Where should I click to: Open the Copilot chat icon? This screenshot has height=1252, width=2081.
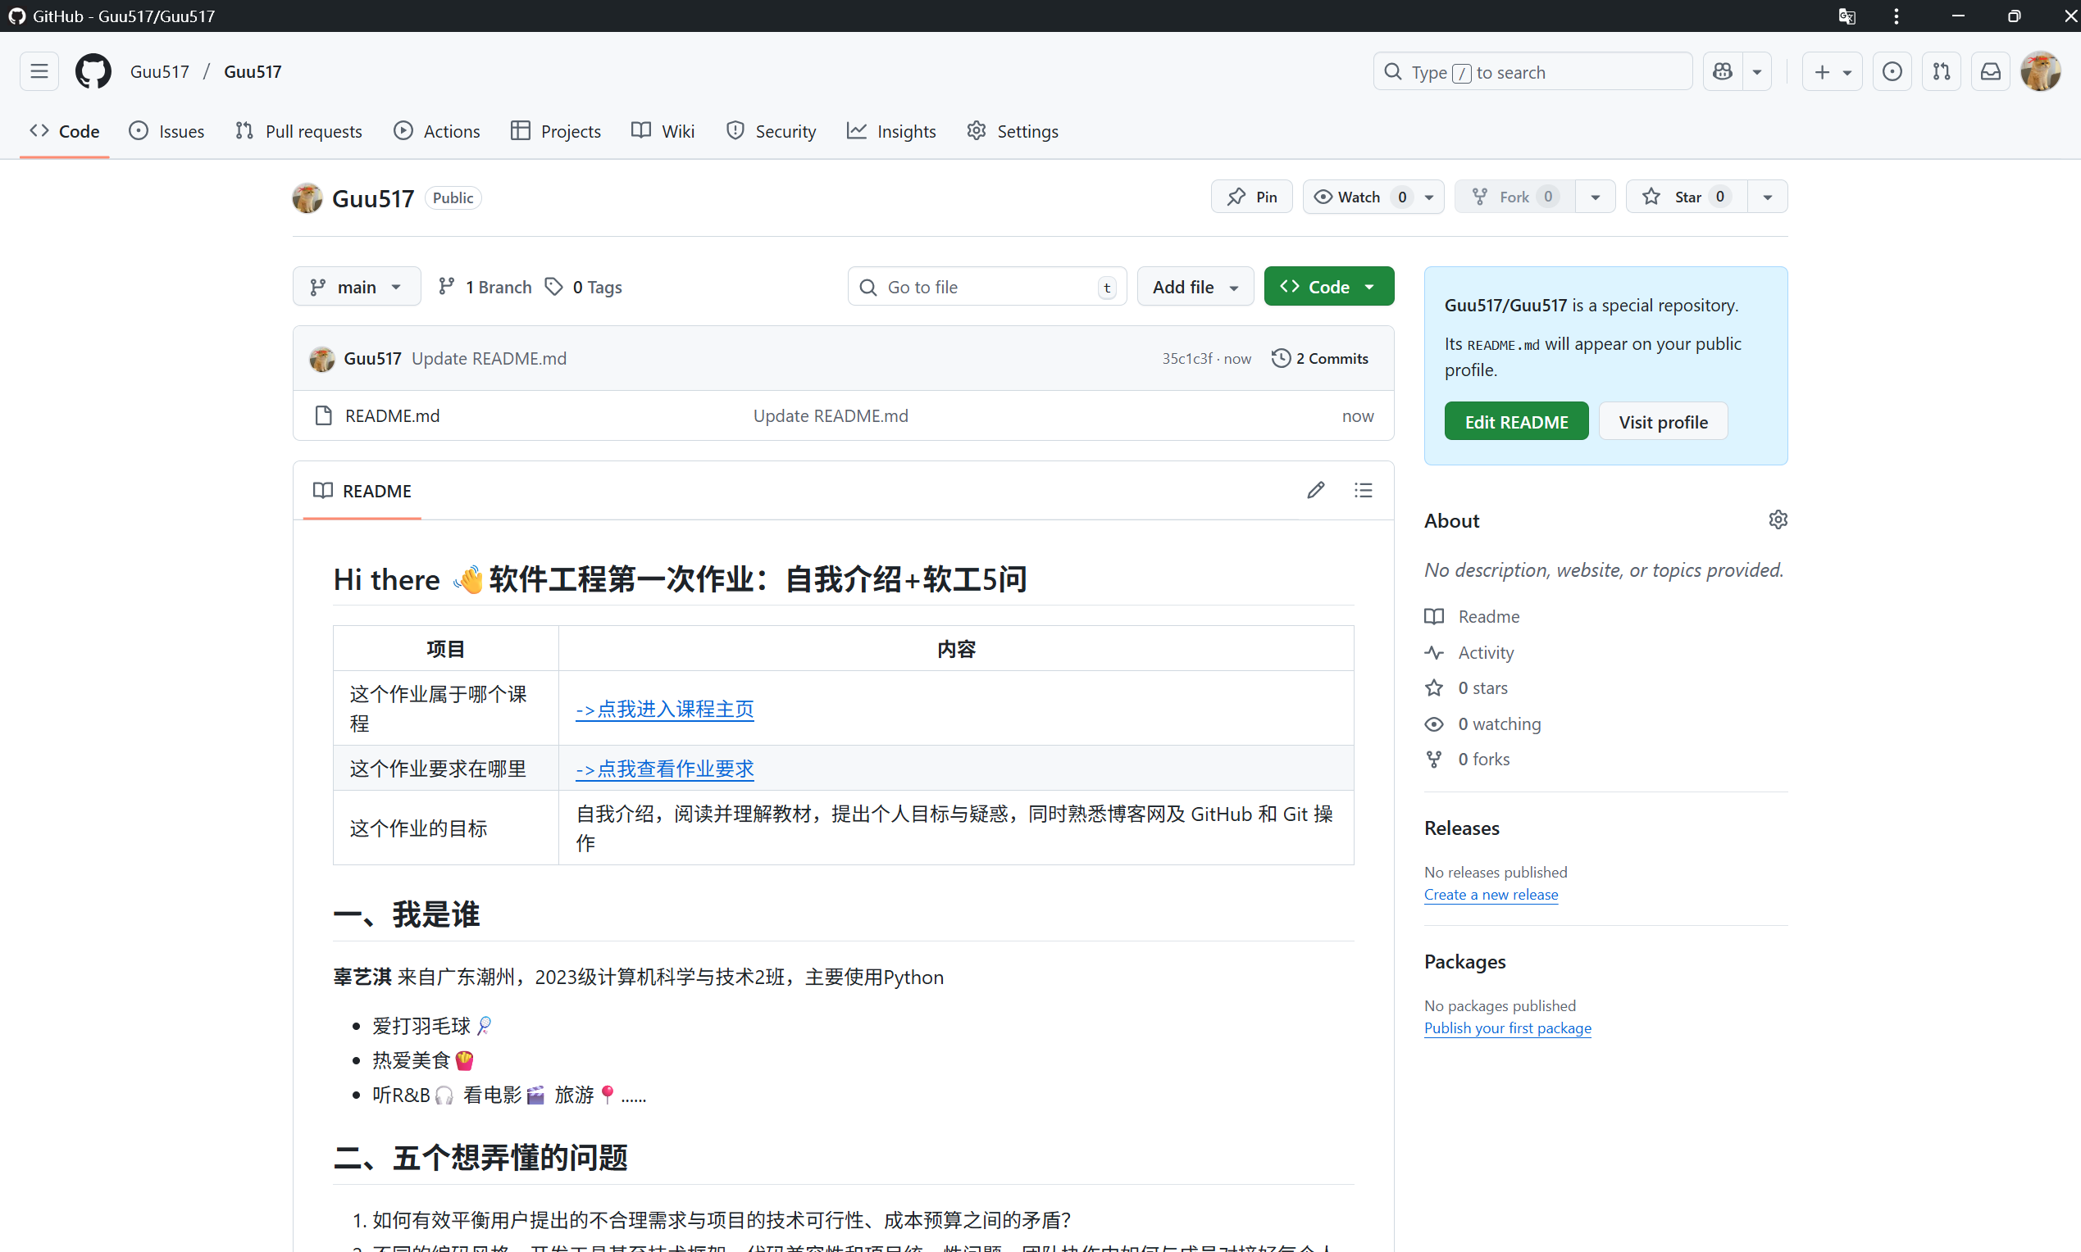point(1722,72)
